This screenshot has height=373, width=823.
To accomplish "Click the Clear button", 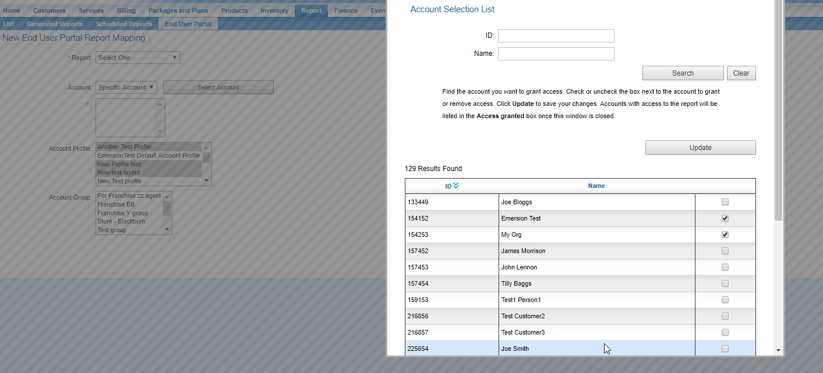I will (741, 73).
